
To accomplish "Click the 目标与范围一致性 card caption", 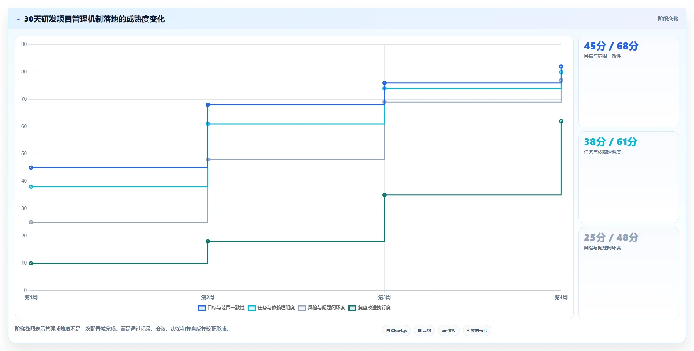I will (602, 56).
